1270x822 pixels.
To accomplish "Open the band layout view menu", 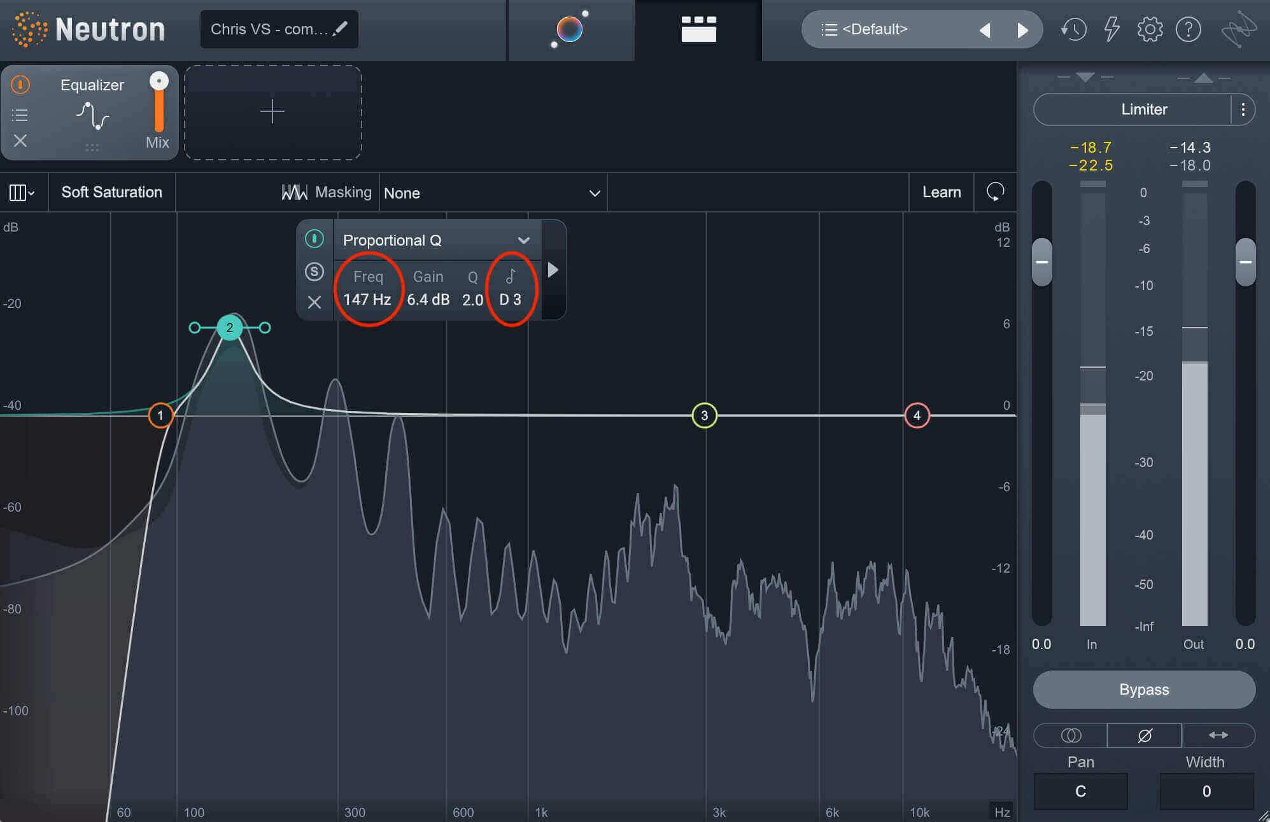I will tap(22, 192).
